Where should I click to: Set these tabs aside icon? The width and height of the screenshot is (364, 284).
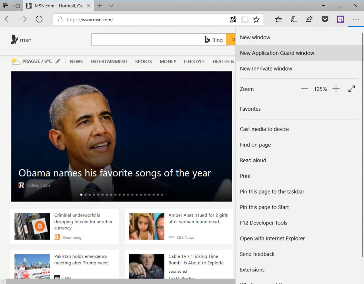pos(17,6)
